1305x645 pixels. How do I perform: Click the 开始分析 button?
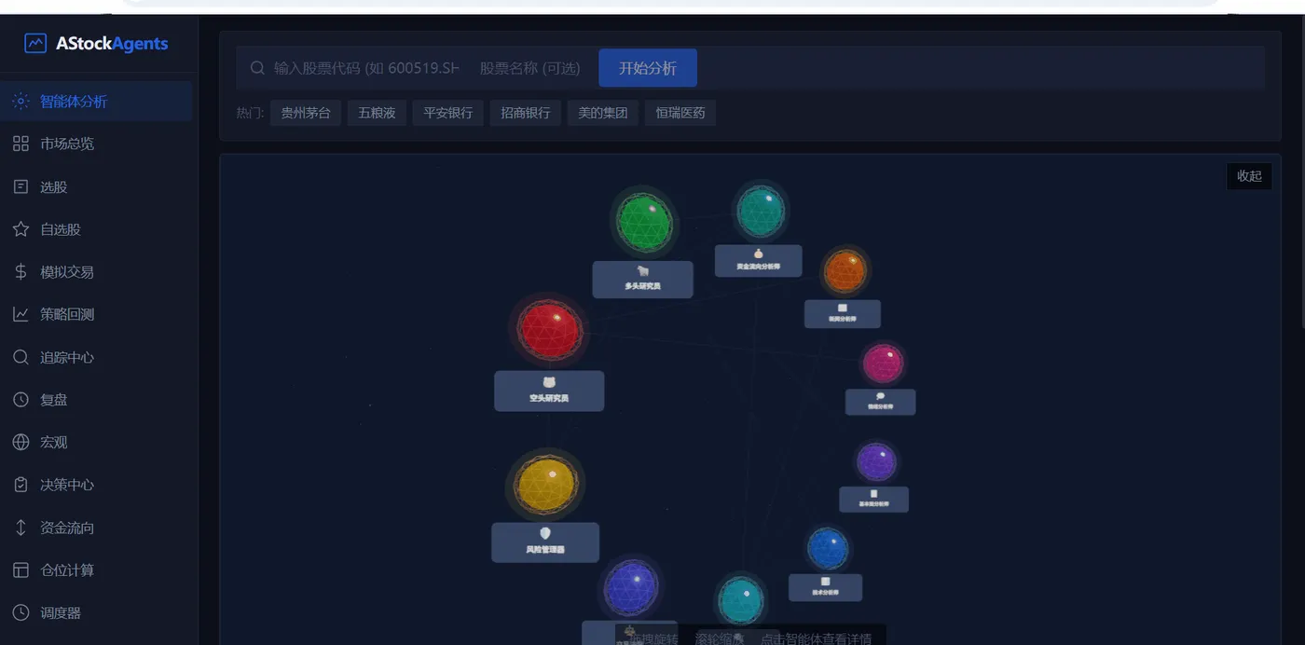[648, 68]
